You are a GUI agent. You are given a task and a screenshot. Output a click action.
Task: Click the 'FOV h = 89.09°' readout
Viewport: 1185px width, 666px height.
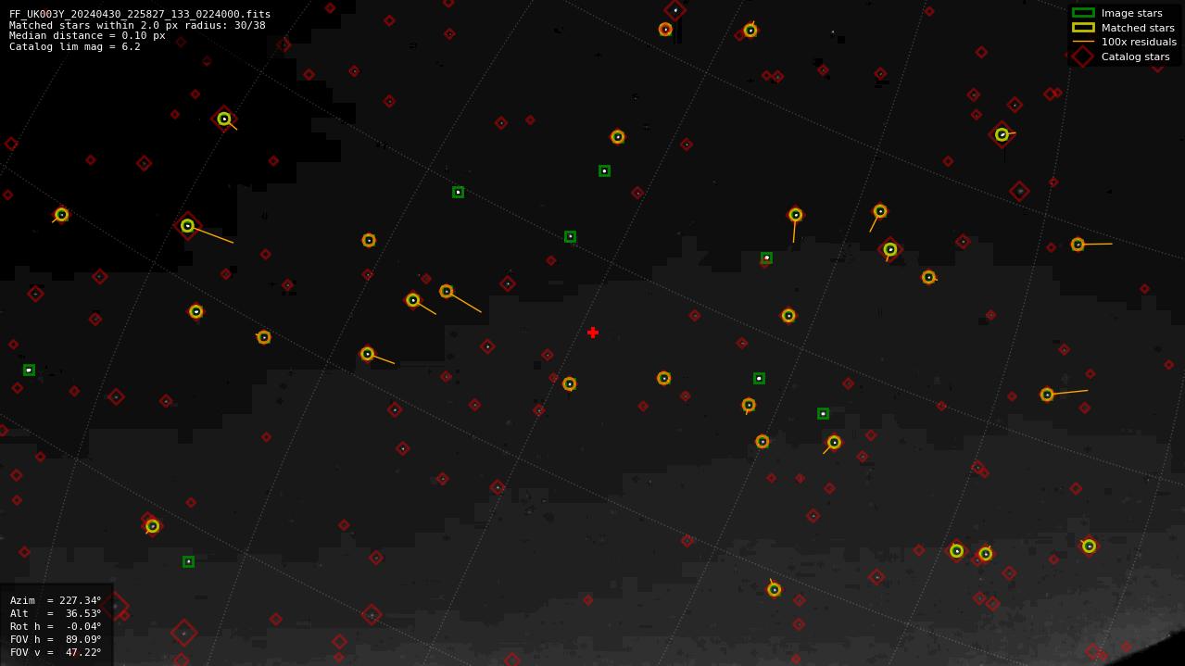coord(56,639)
